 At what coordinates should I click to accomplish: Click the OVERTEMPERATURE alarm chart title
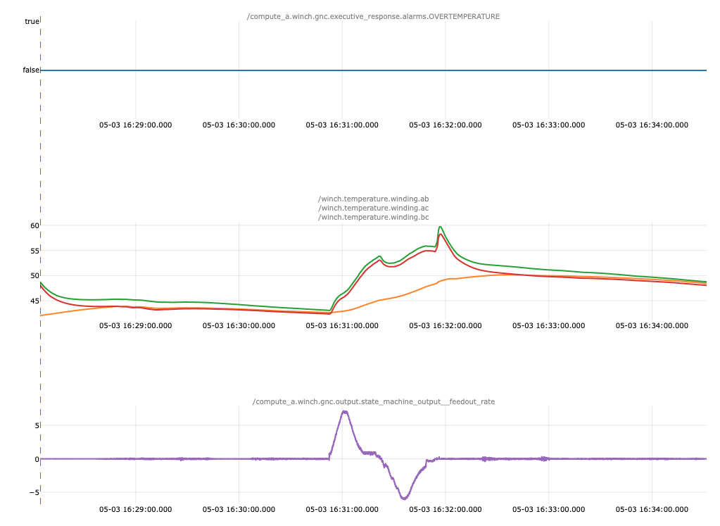pos(373,16)
